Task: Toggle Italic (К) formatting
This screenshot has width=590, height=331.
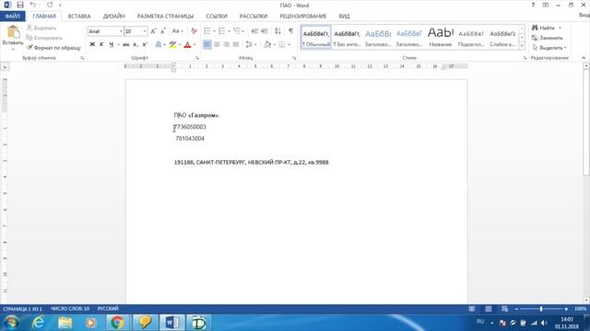Action: pyautogui.click(x=101, y=45)
